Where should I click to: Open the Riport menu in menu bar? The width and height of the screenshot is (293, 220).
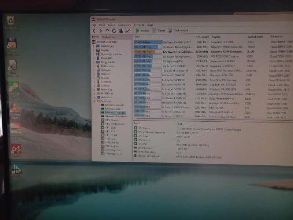112,25
